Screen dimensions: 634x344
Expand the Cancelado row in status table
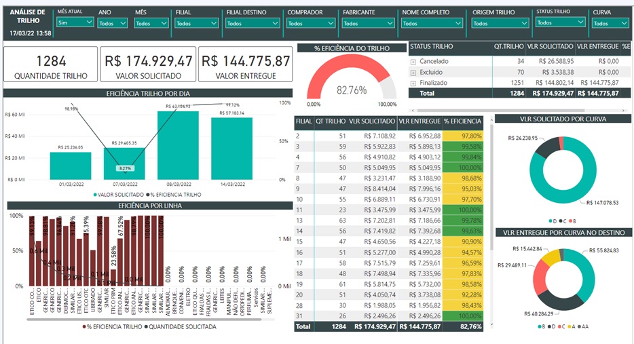[x=413, y=62]
